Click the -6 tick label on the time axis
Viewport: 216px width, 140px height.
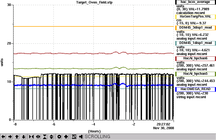point(53,124)
